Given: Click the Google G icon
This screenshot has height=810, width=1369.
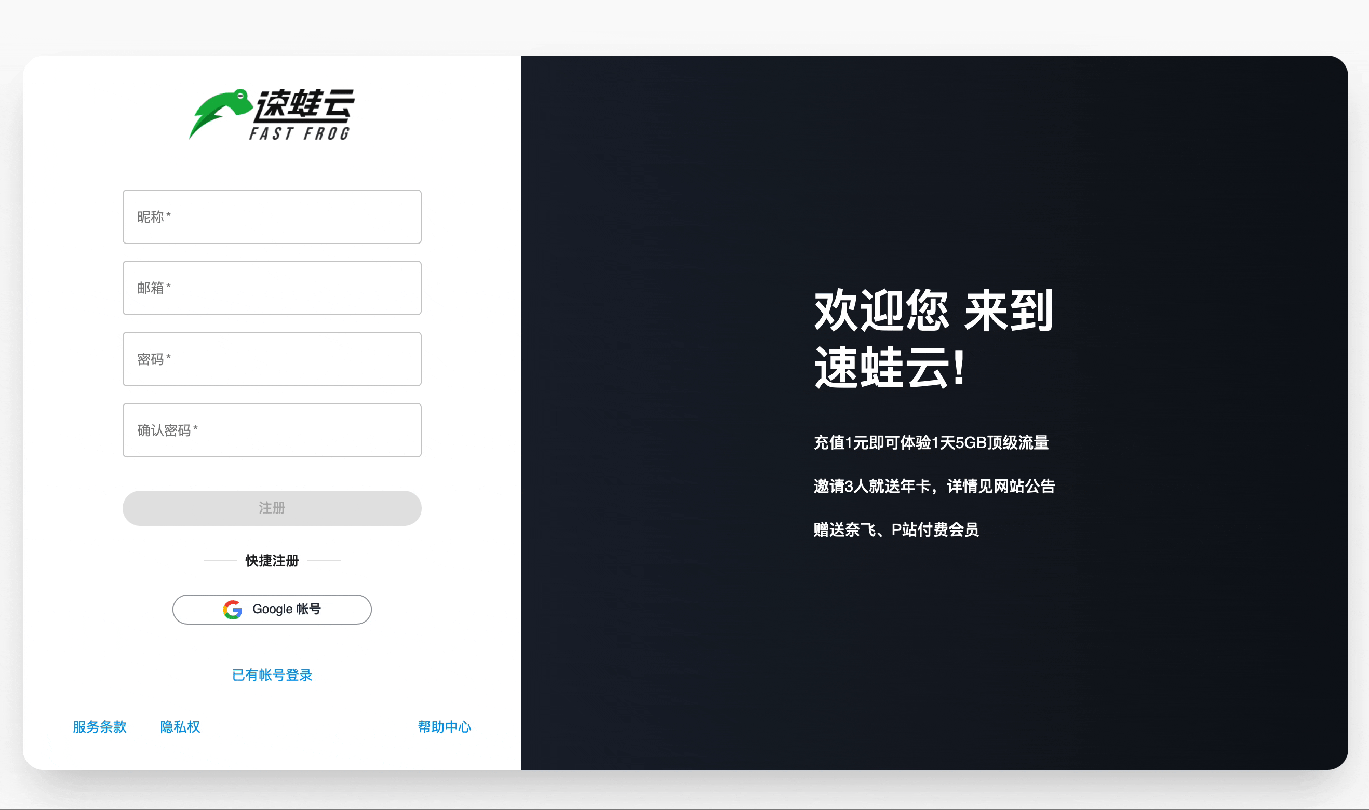Looking at the screenshot, I should [233, 609].
